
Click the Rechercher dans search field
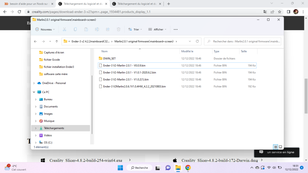point(243,41)
